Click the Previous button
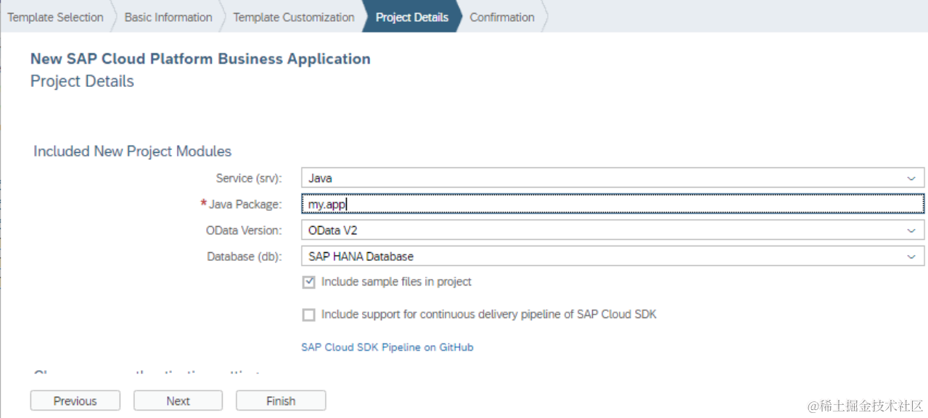This screenshot has width=928, height=418. [x=75, y=401]
